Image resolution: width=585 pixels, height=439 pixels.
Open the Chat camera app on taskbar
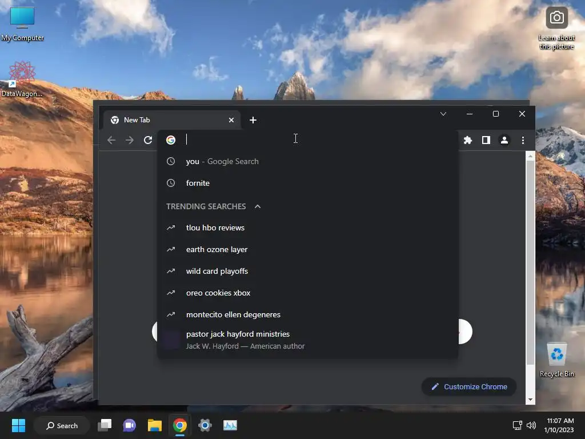130,425
